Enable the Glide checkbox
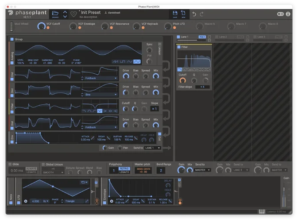 click(10, 164)
